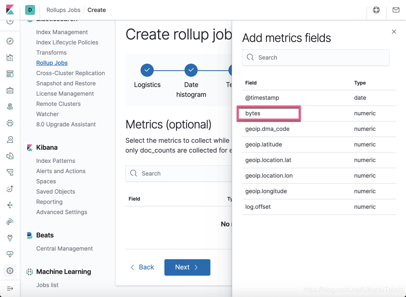The image size is (406, 297).
Task: Open the Dev Tools wrench icon
Action: click(x=10, y=238)
